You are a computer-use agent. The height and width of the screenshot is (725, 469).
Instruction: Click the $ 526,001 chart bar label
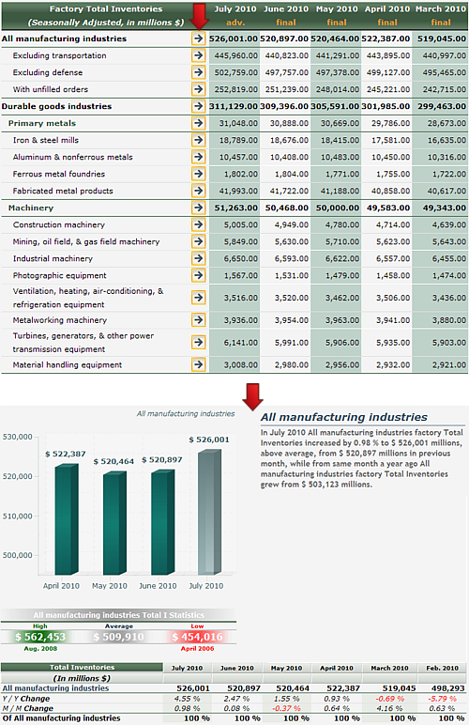pyautogui.click(x=209, y=440)
